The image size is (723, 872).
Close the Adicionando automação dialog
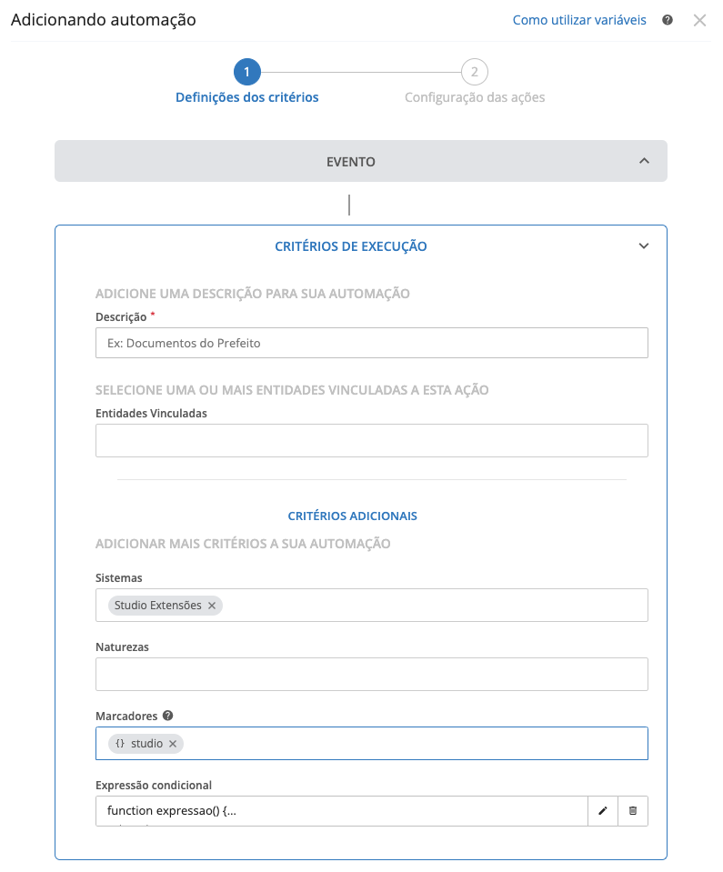[x=699, y=20]
